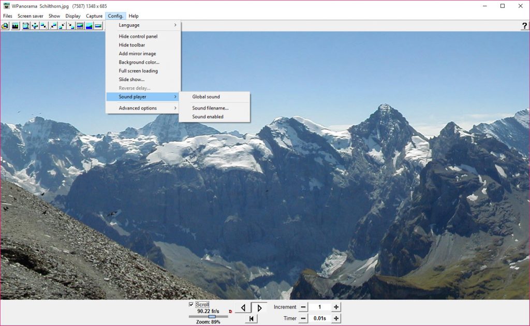Click the Timer value field showing 0.01s
This screenshot has width=530, height=326.
click(x=320, y=318)
